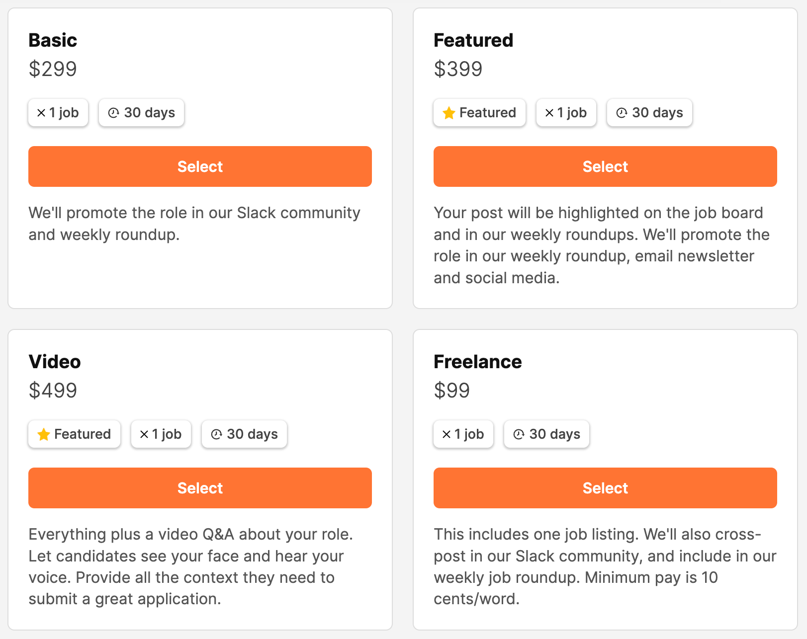The image size is (807, 639).
Task: Select the Basic plan
Action: [x=200, y=166]
